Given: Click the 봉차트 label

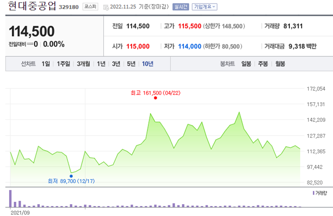Looking at the screenshot, I should click(x=227, y=64).
